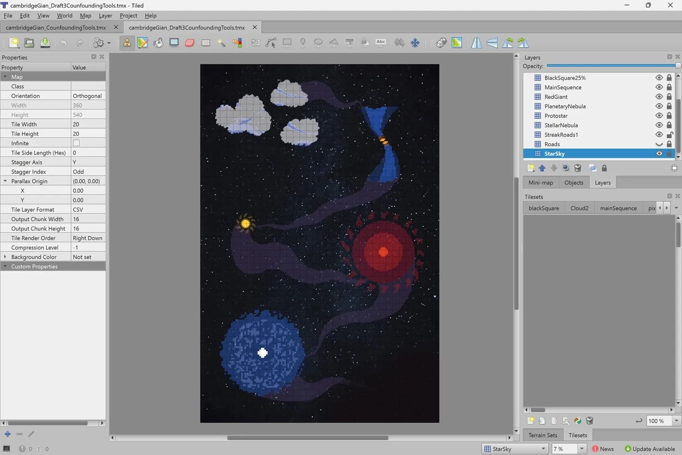Select the Eraser tool

190,43
